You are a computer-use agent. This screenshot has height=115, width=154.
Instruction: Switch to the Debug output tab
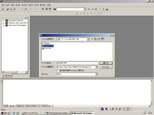[19, 106]
